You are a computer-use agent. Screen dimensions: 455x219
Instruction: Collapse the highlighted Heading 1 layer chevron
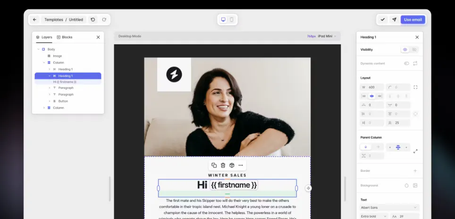50,76
